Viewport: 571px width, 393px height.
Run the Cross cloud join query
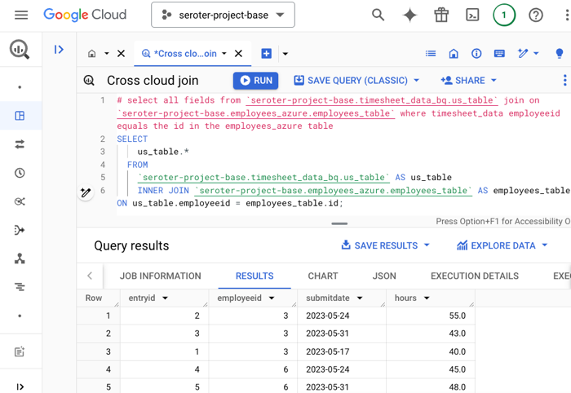tap(255, 81)
